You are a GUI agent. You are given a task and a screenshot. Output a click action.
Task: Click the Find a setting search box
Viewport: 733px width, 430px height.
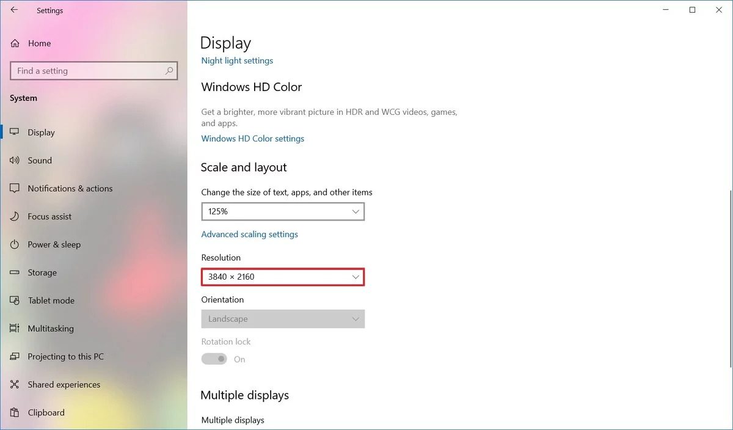[x=94, y=71]
